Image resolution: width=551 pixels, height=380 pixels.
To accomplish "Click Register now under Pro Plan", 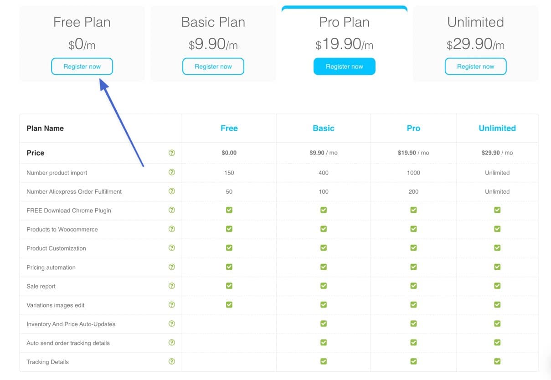I will click(x=345, y=67).
